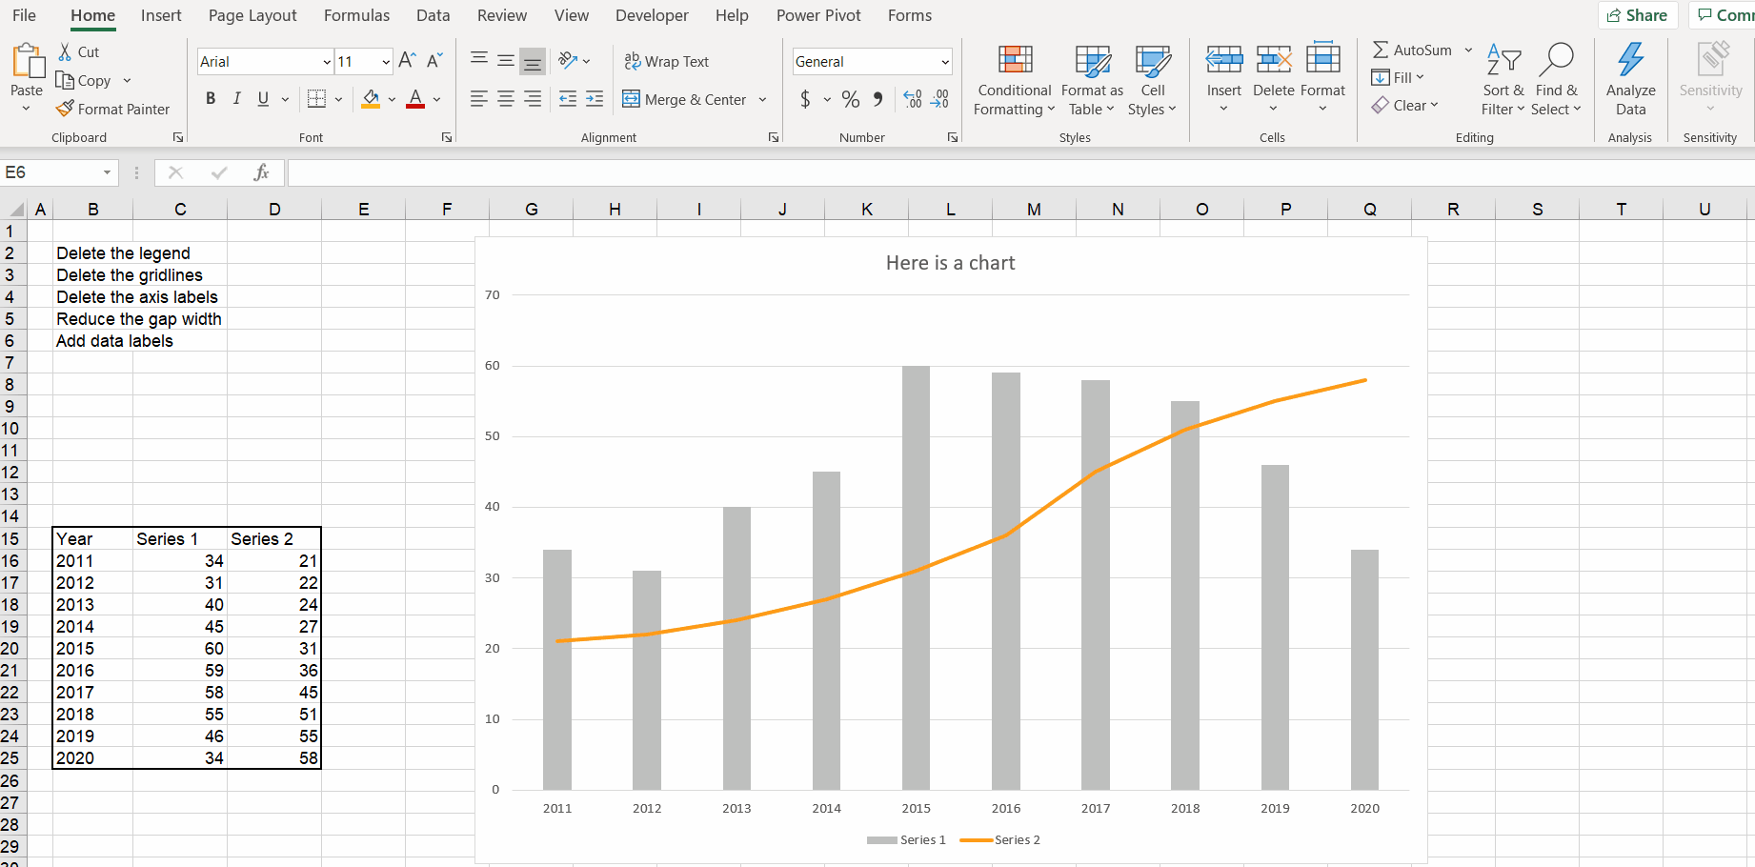Click the Share button
This screenshot has width=1755, height=867.
tap(1638, 15)
